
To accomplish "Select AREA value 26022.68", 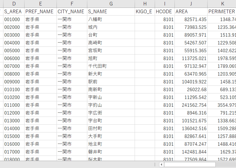I will point(191,90).
